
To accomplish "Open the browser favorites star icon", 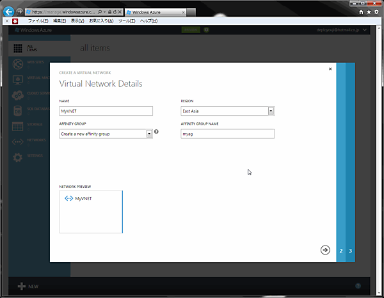I will pos(369,12).
